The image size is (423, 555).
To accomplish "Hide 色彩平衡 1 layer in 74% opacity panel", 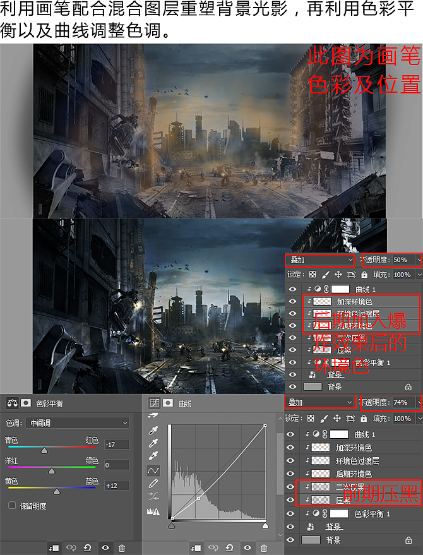I will tap(290, 513).
